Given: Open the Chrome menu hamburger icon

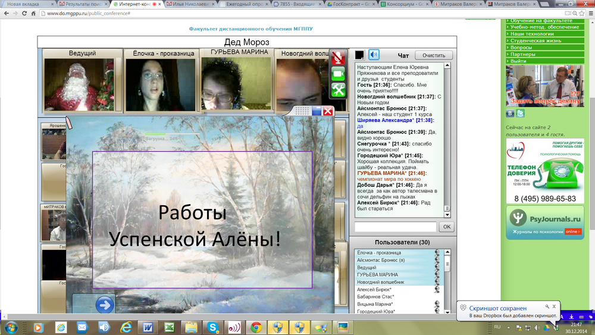Looking at the screenshot, I should (x=590, y=13).
